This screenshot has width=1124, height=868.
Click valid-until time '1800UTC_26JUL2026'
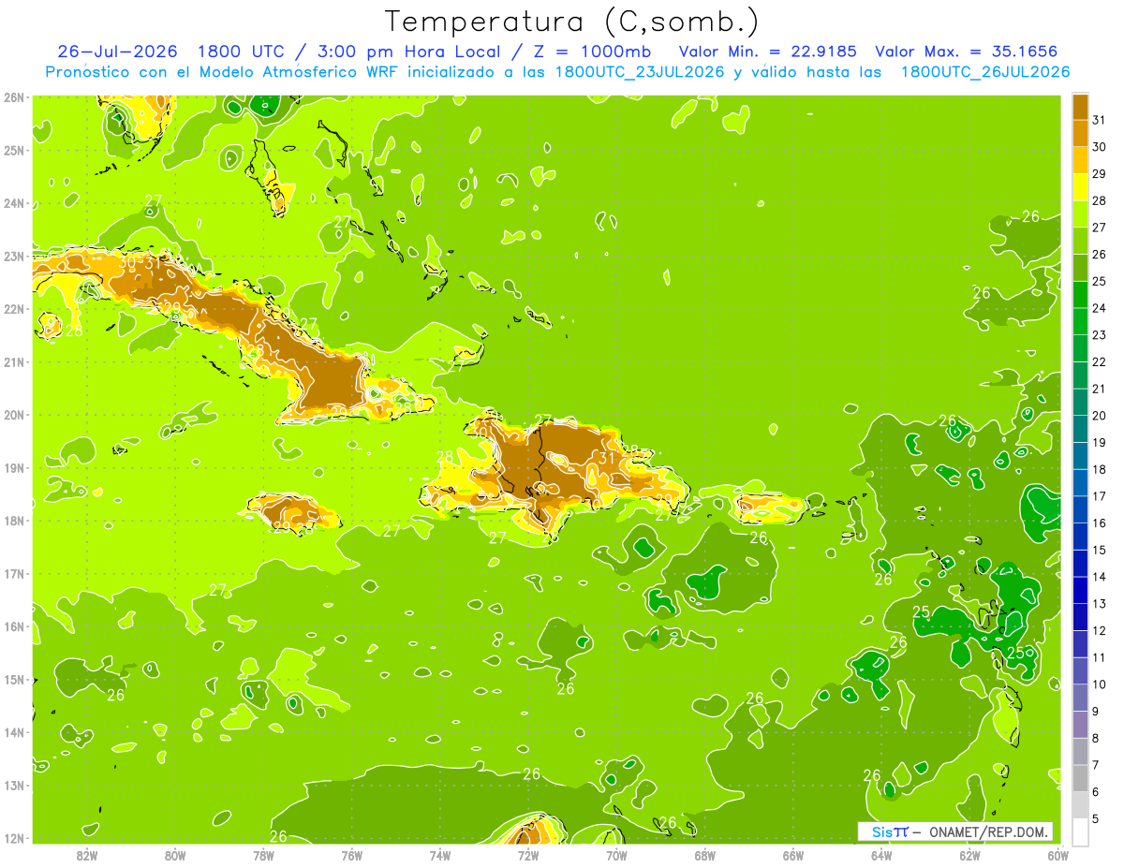click(985, 71)
